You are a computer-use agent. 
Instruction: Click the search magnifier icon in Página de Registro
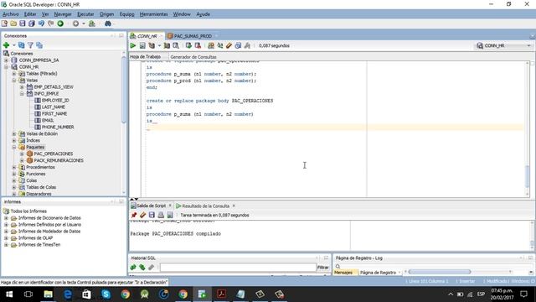click(x=338, y=267)
